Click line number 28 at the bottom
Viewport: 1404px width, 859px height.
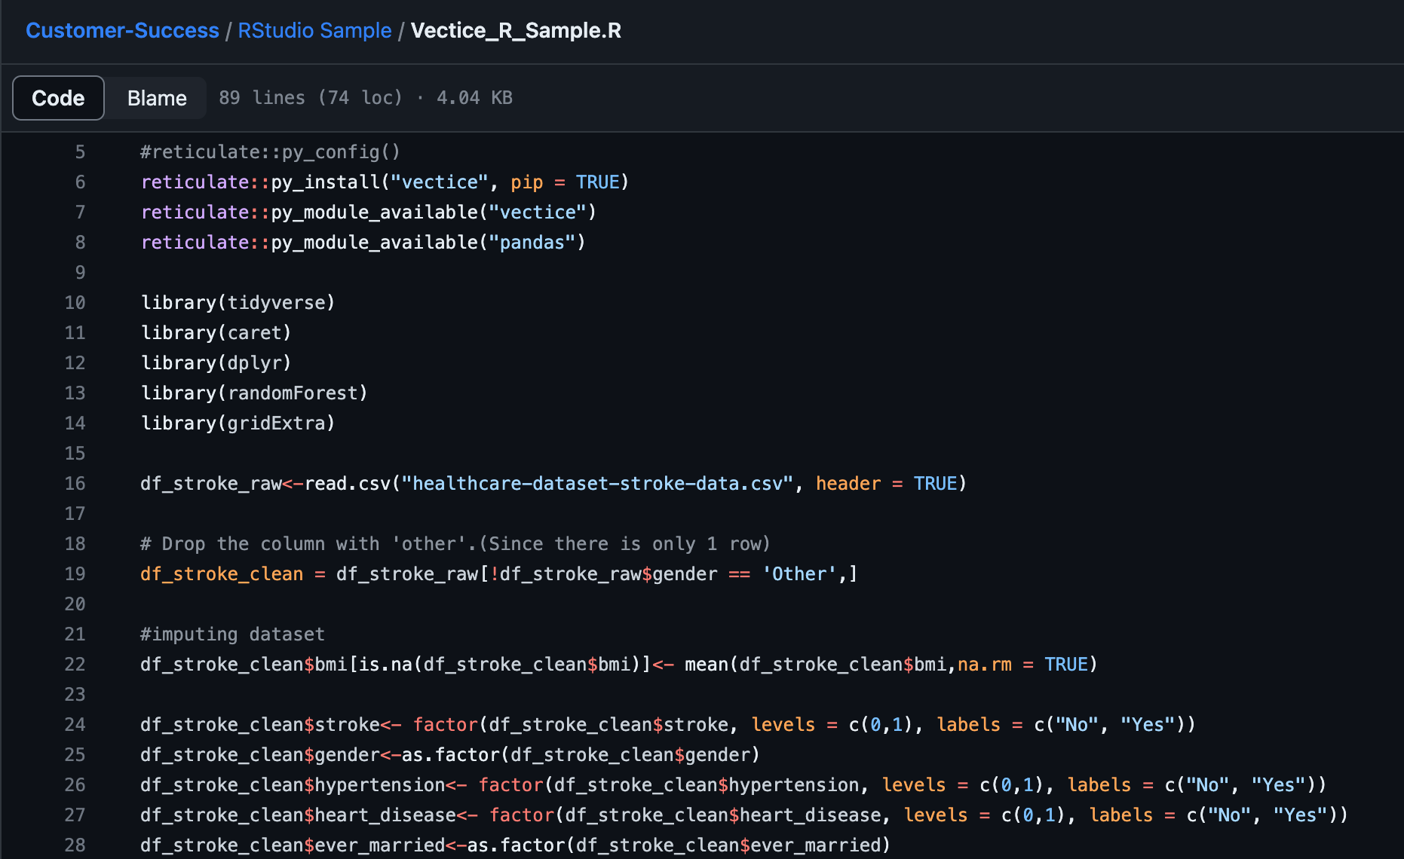point(75,845)
